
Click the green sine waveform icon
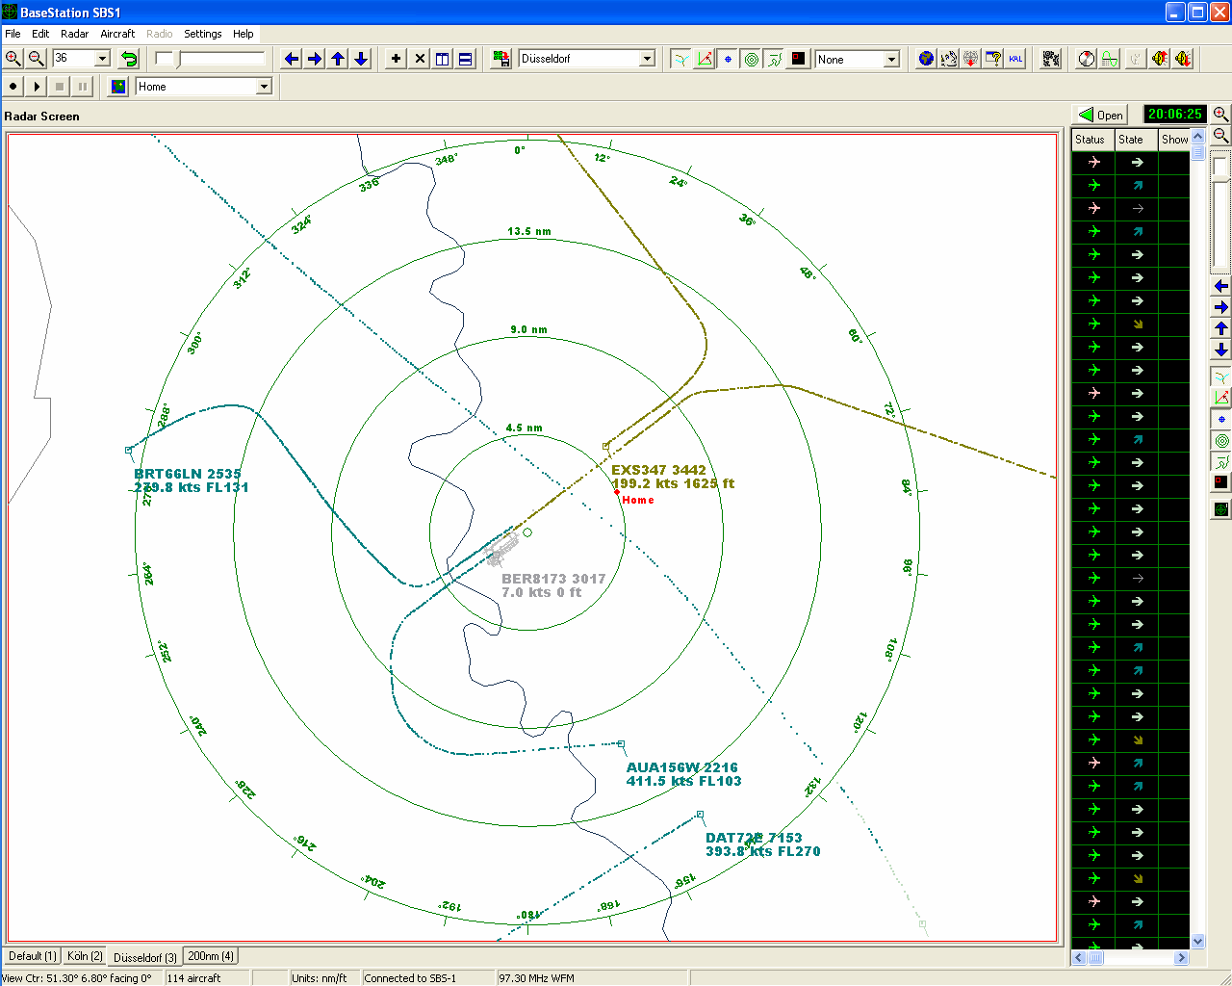(x=1110, y=59)
